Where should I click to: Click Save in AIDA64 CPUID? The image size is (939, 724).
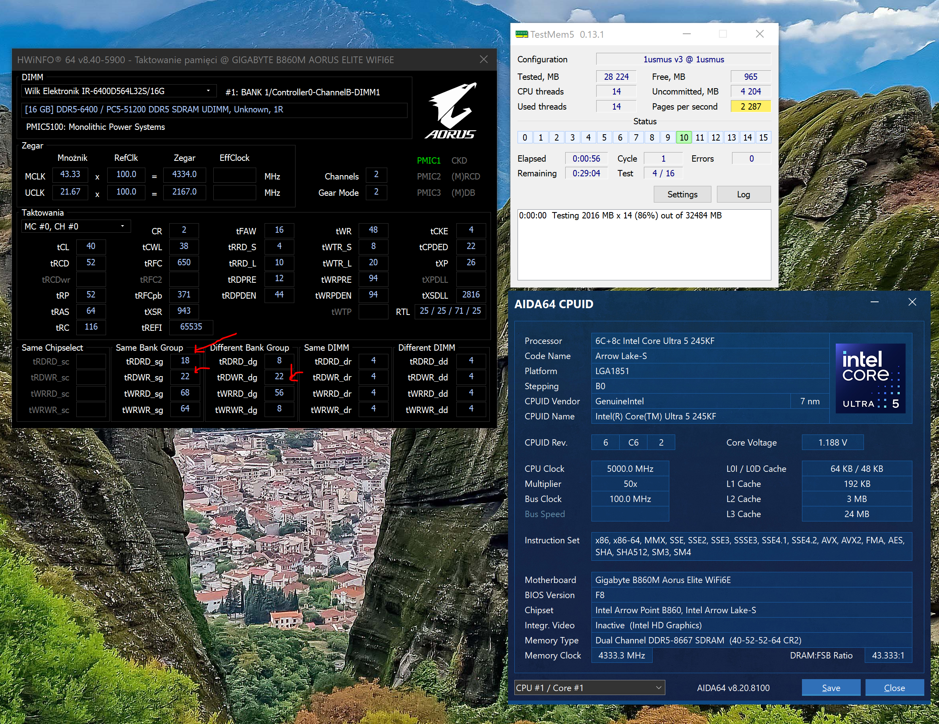coord(830,687)
